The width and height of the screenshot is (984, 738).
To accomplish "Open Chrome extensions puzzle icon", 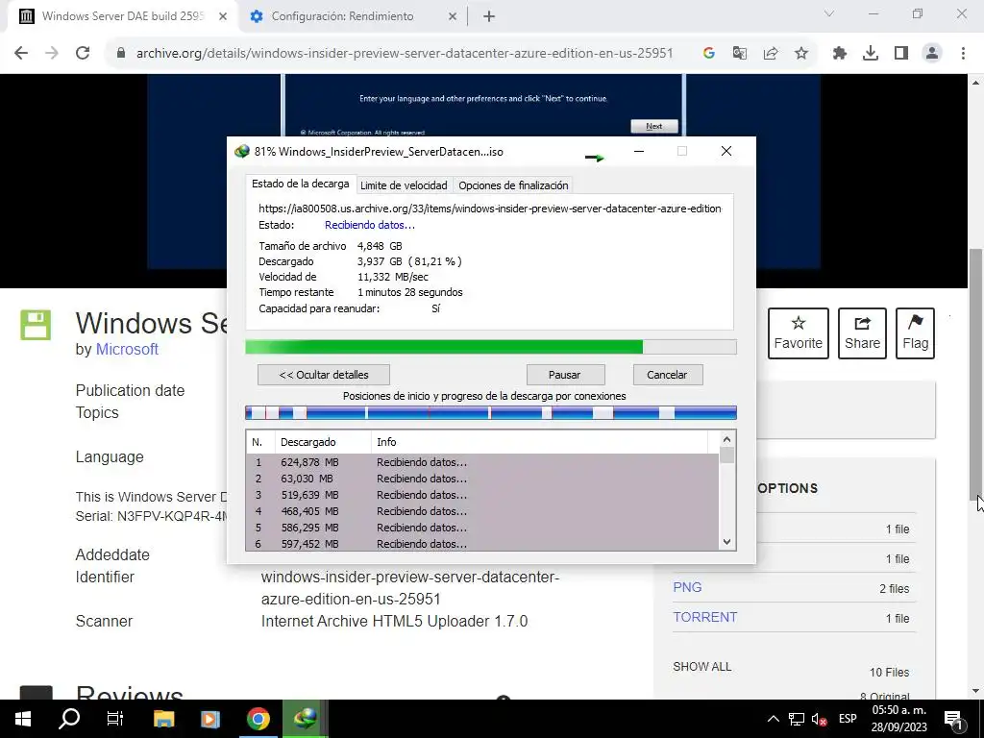I will coord(840,54).
